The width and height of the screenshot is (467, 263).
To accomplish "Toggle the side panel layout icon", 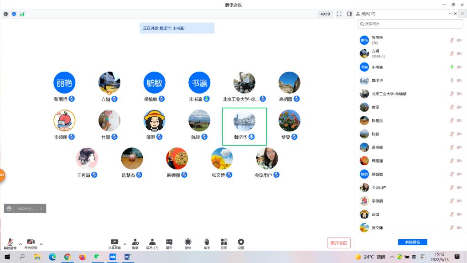I will [349, 14].
